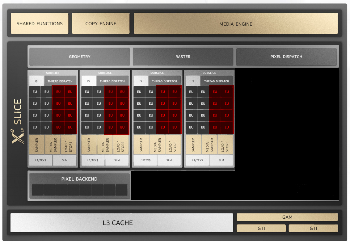Click the Xe LP logo

[x=17, y=136]
